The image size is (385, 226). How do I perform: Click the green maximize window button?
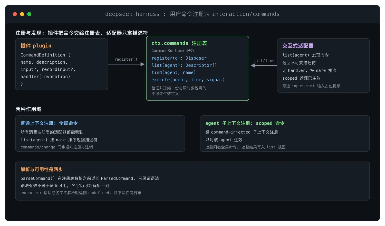29,14
